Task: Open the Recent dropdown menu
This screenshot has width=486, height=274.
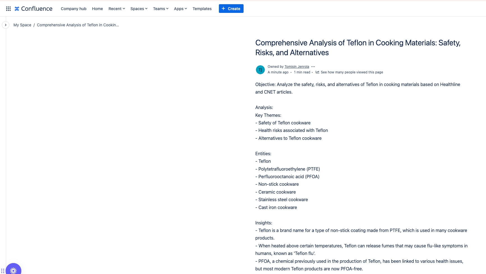Action: [117, 9]
